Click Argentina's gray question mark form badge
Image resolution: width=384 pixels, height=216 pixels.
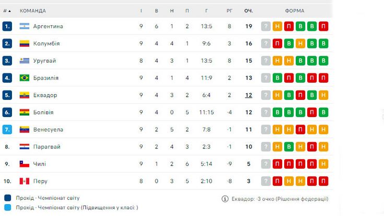click(266, 26)
